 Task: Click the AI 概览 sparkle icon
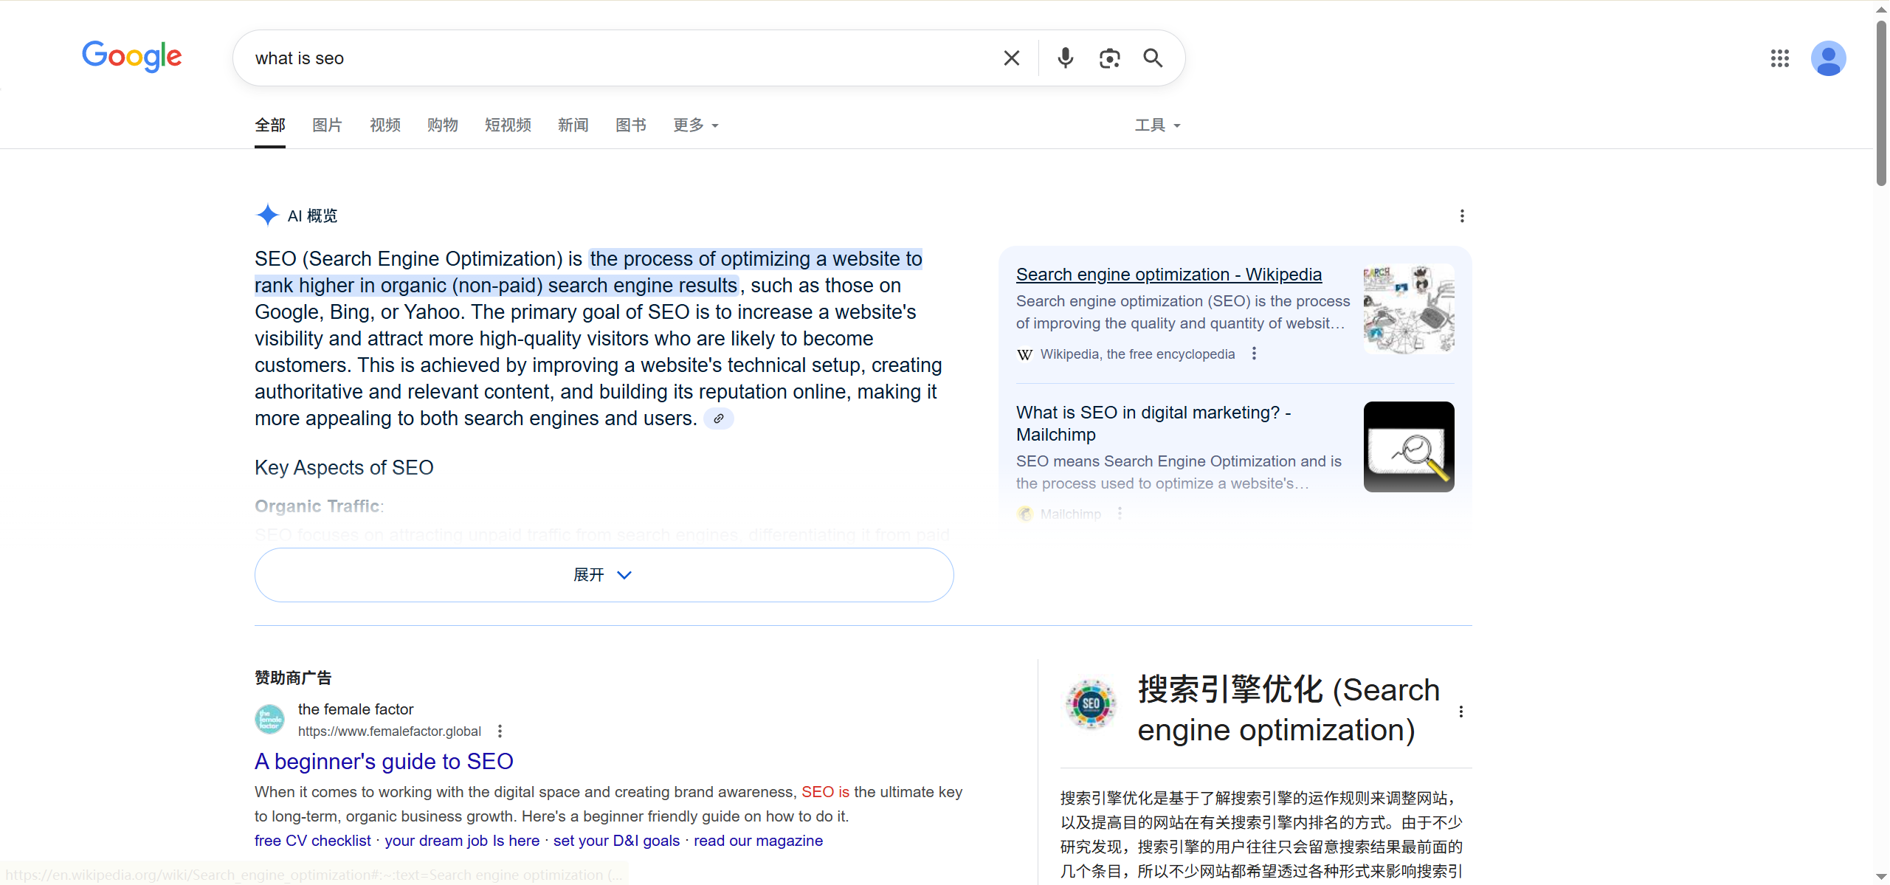[x=268, y=215]
